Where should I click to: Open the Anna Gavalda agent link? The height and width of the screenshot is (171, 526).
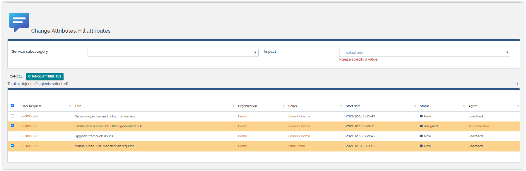click(x=479, y=126)
